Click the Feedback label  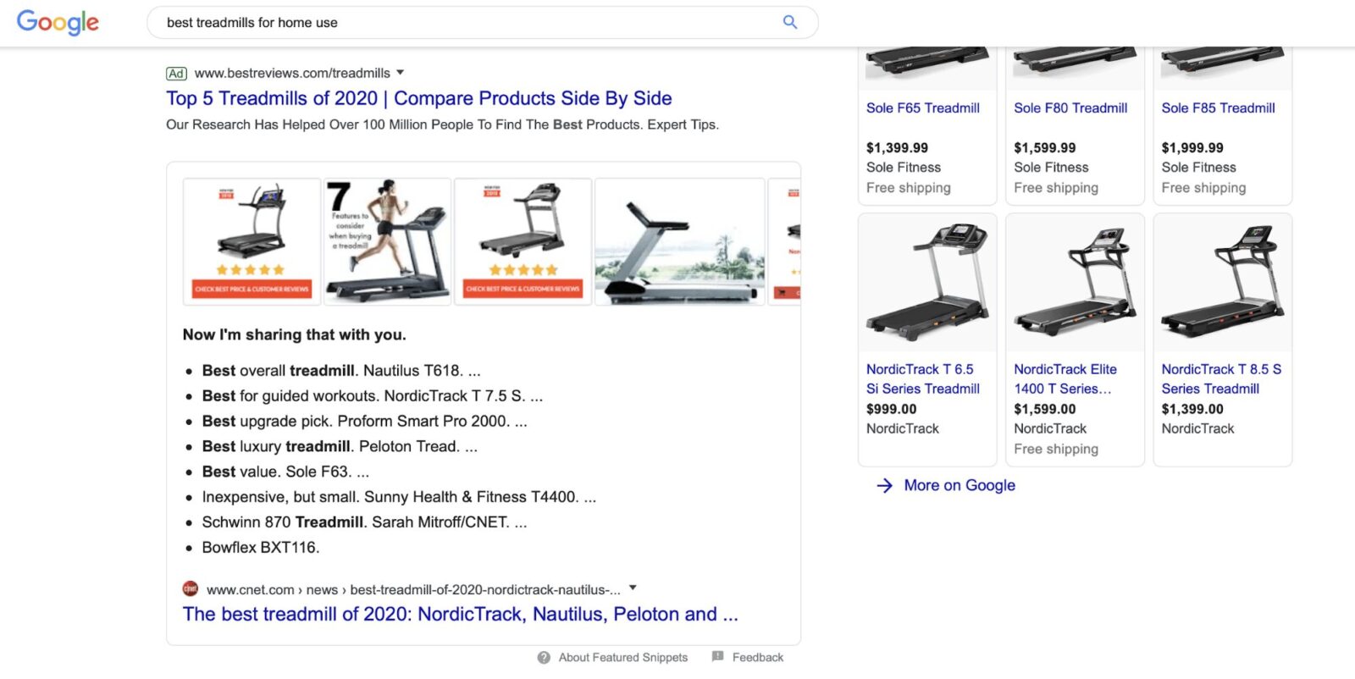click(758, 657)
